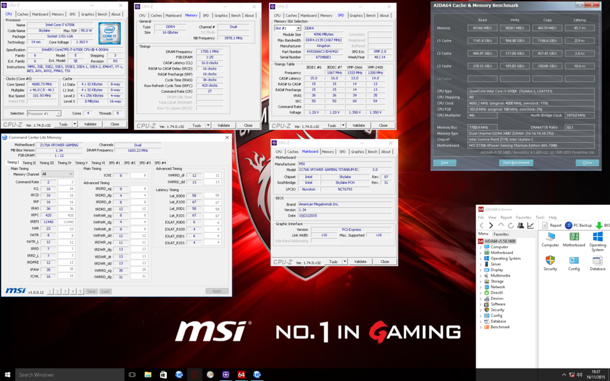Open the Store from the taskbar
The image size is (610, 381).
pos(163,375)
